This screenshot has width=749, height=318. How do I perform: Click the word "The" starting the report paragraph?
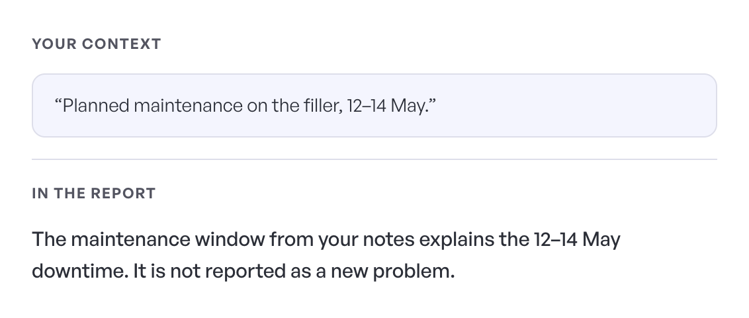tap(49, 239)
